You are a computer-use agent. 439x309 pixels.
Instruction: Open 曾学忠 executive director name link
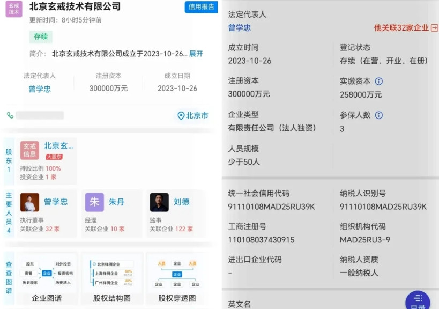[56, 202]
